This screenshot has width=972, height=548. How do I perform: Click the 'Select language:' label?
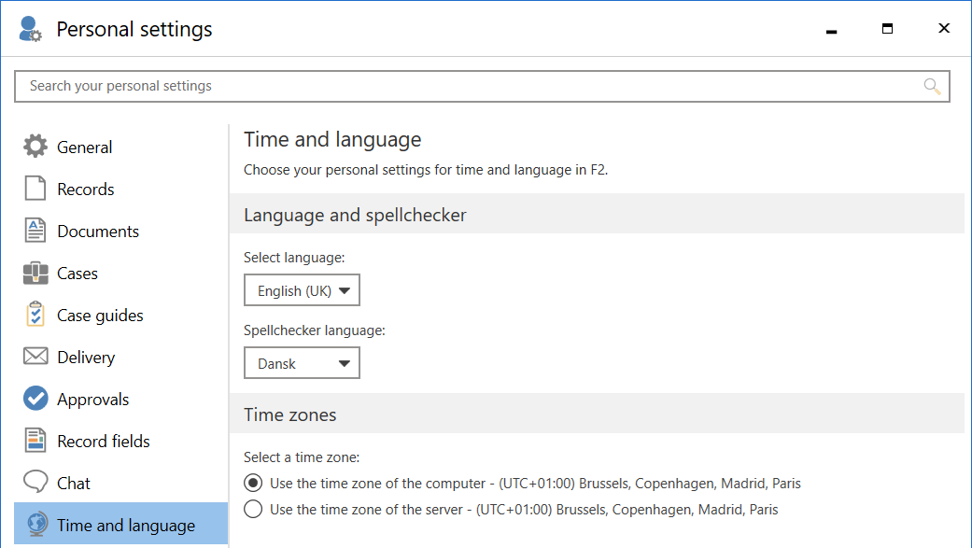(294, 258)
